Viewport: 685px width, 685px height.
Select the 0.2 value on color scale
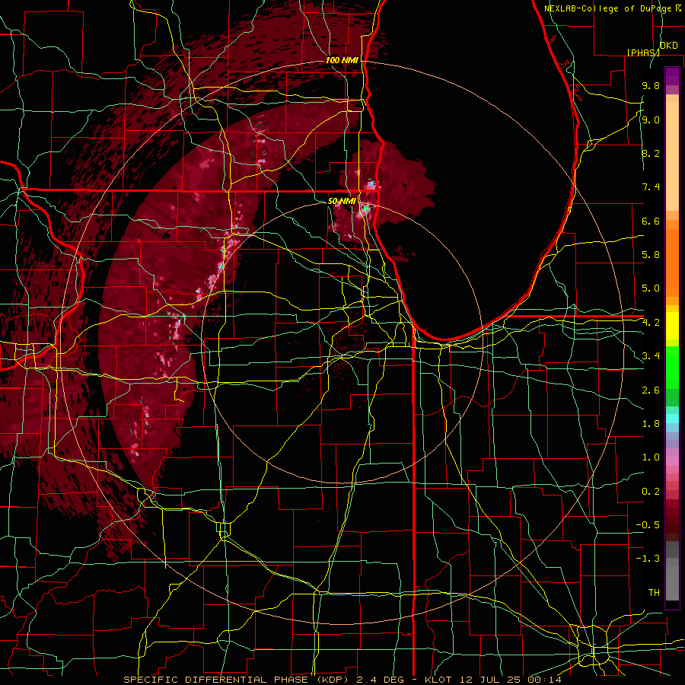[x=651, y=492]
